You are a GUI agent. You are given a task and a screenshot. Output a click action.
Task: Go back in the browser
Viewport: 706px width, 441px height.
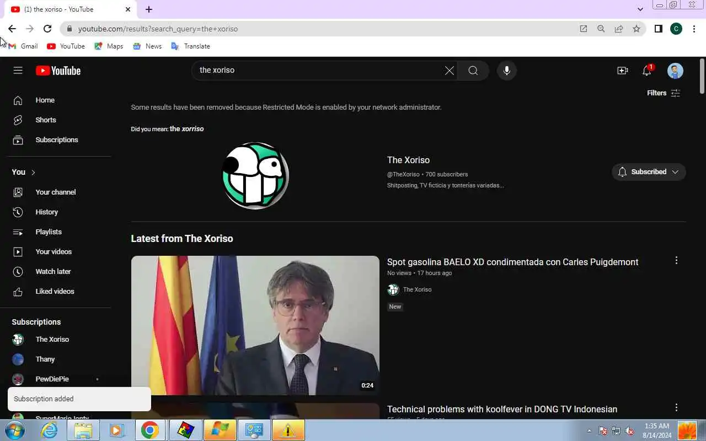(x=12, y=29)
